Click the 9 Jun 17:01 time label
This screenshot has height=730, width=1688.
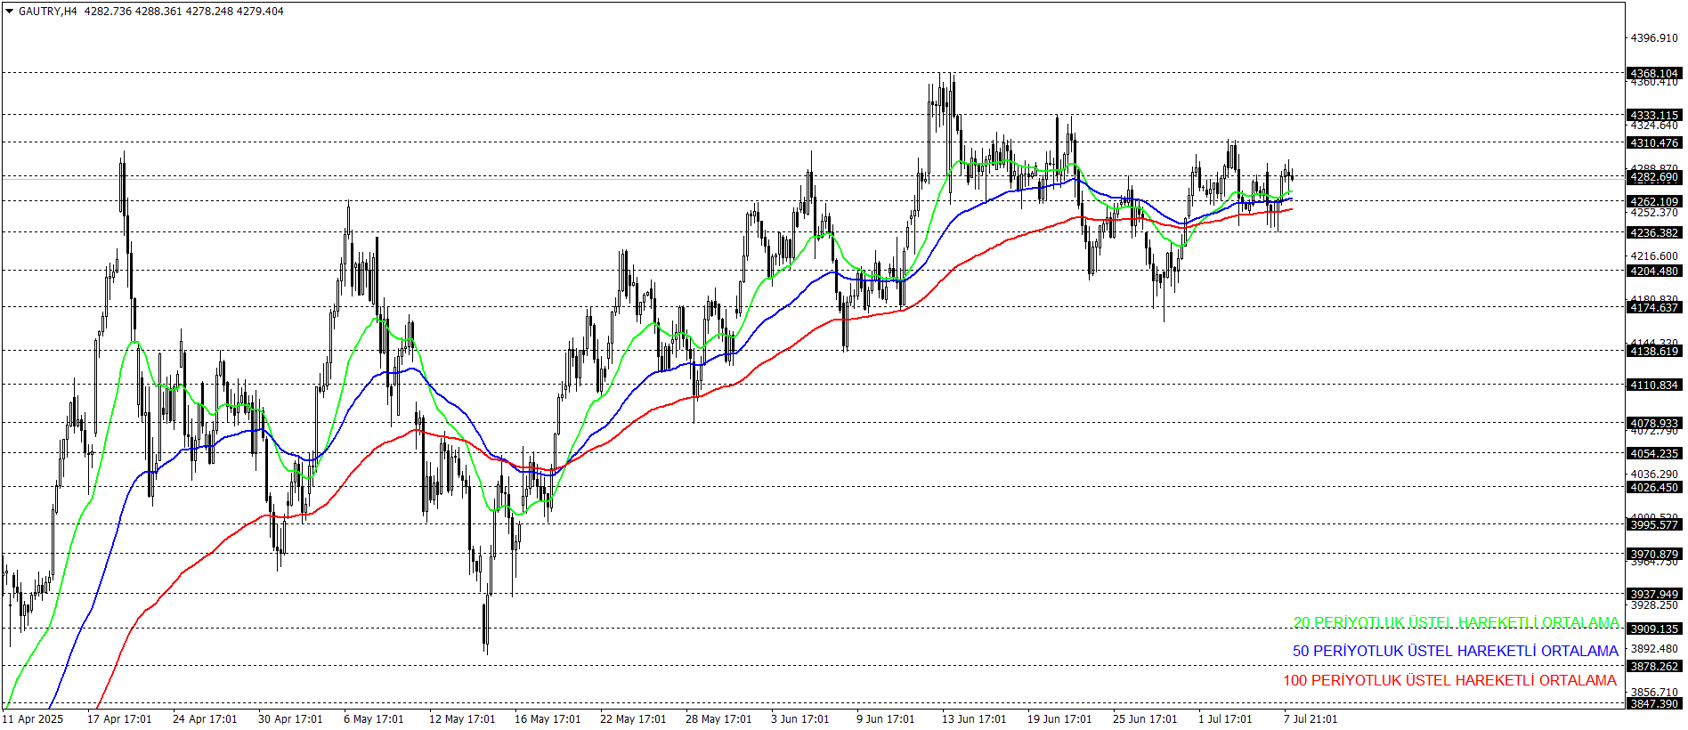coord(886,719)
